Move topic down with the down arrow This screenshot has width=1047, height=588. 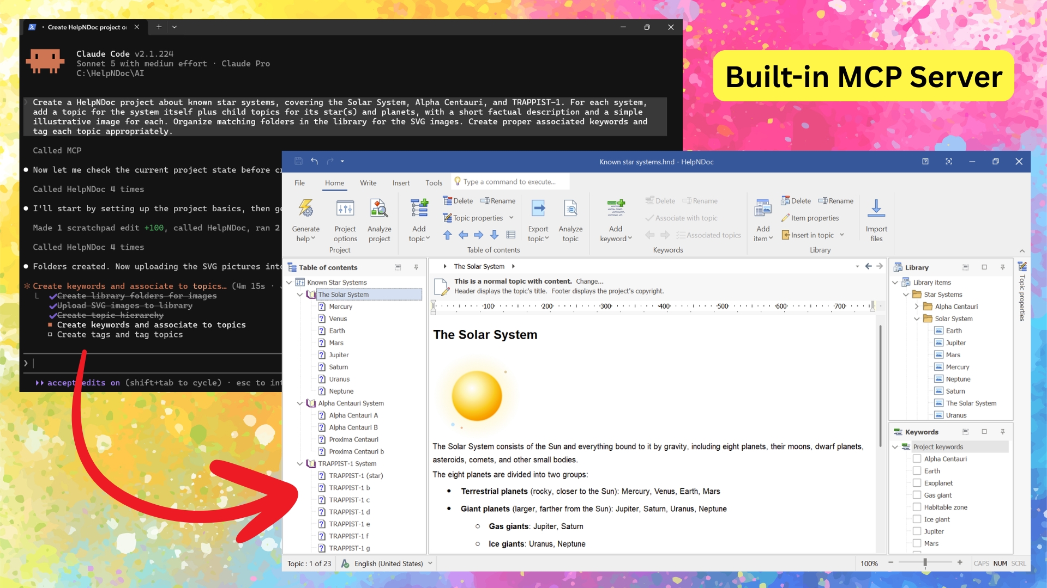[494, 235]
